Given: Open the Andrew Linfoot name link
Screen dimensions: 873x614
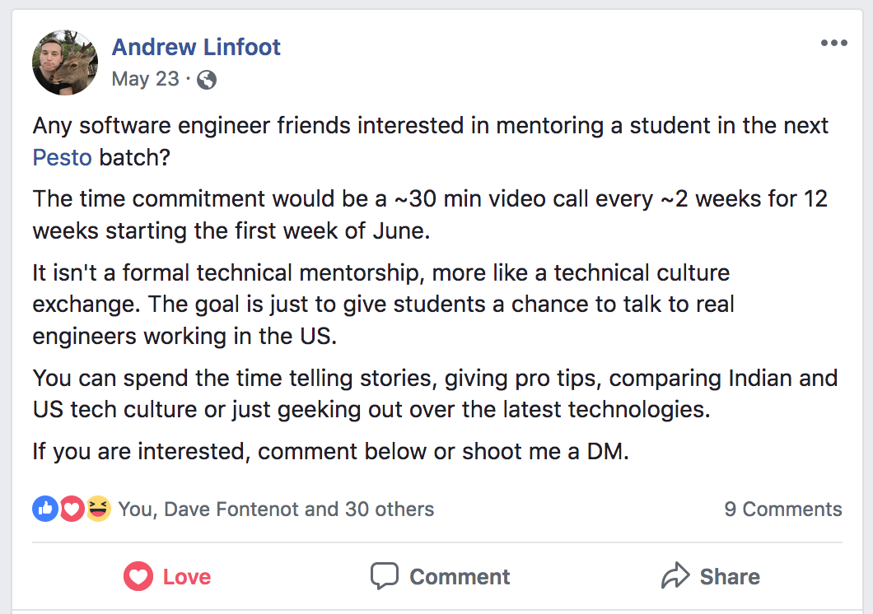Looking at the screenshot, I should pos(196,47).
